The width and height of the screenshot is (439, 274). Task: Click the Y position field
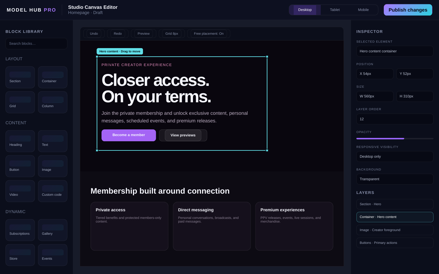pyautogui.click(x=415, y=74)
